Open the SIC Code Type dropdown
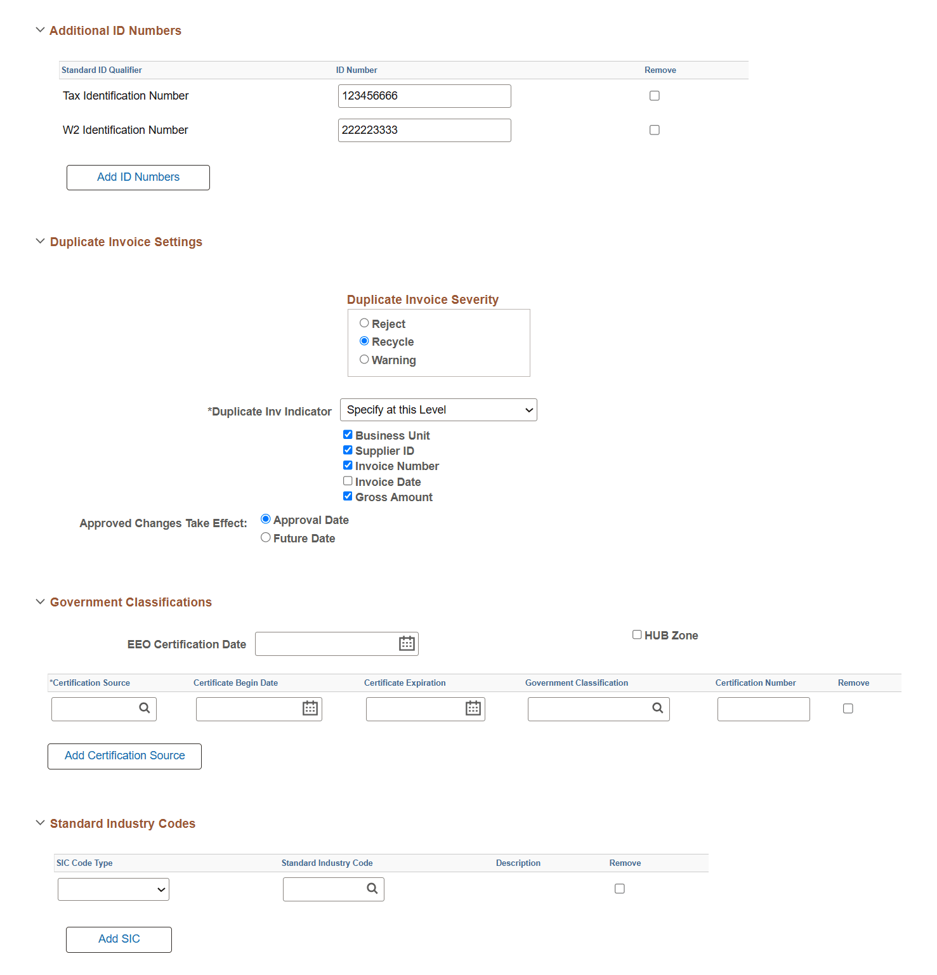Screen dimensions: 937x975 click(x=113, y=889)
